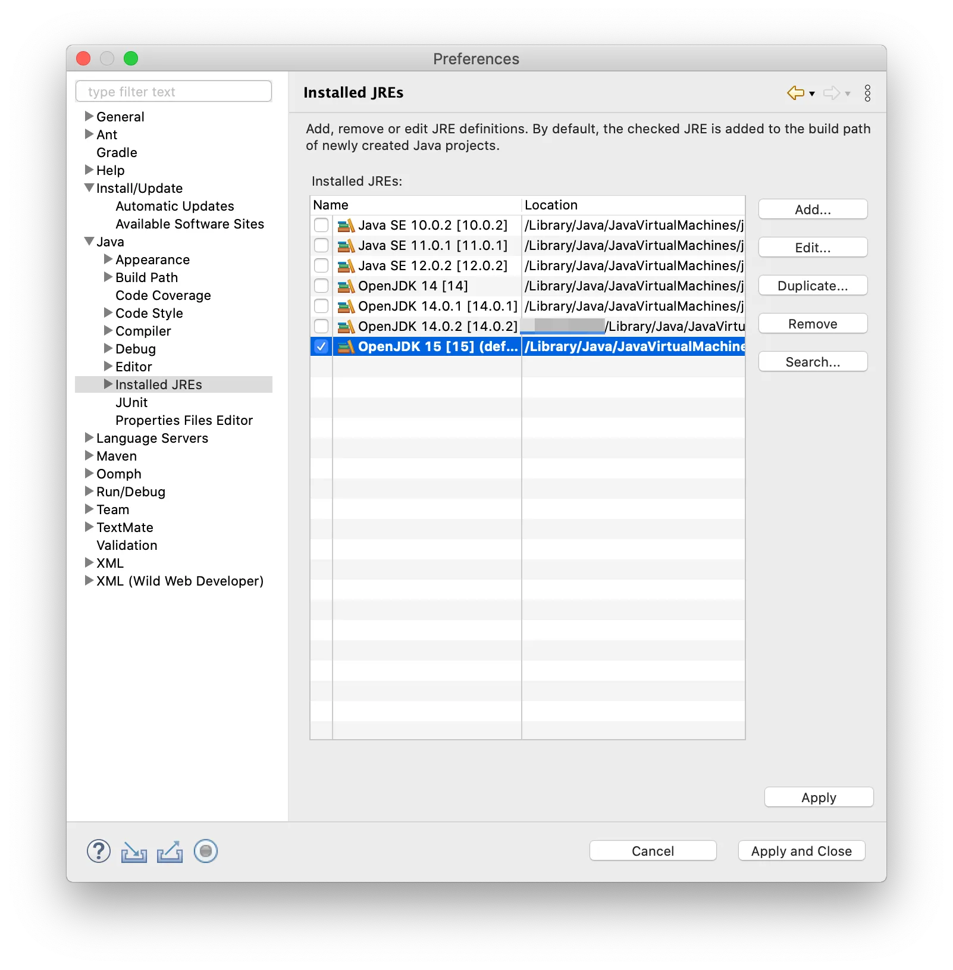The width and height of the screenshot is (953, 970).
Task: Go back with yellow arrow icon
Action: click(x=795, y=93)
